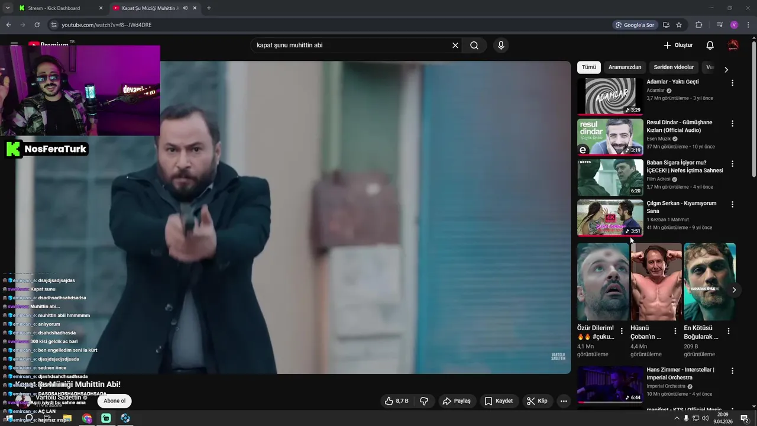The width and height of the screenshot is (757, 426).
Task: Bookmark this page with star icon
Action: coord(679,25)
